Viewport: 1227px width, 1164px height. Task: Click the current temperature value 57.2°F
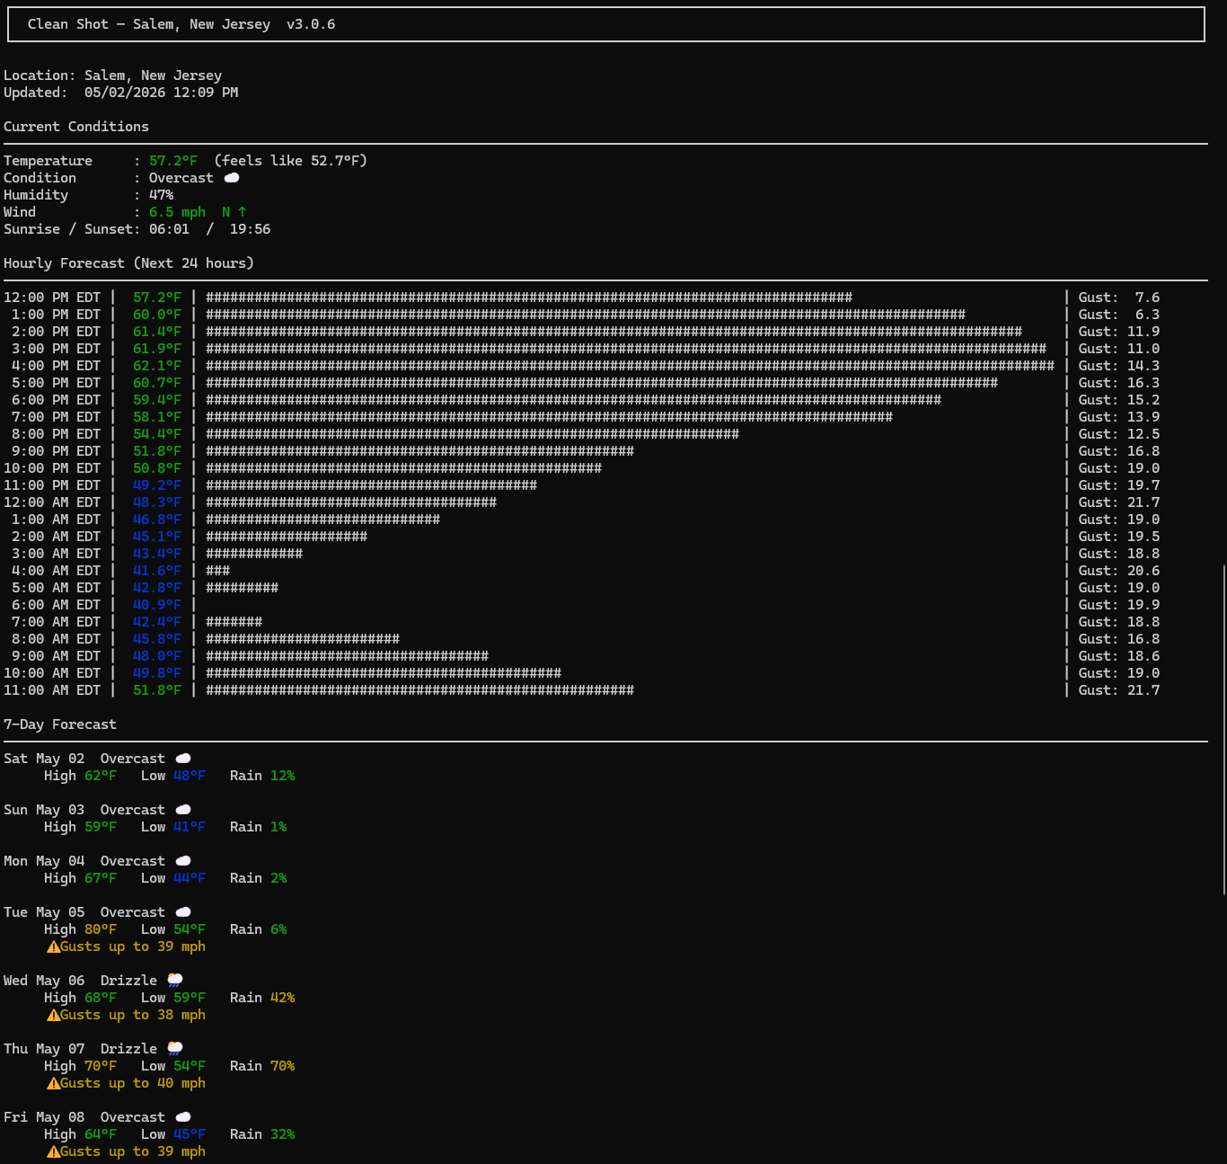pos(173,161)
